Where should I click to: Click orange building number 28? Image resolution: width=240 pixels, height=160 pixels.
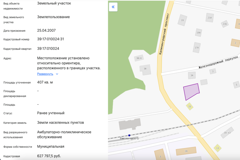[186, 151]
